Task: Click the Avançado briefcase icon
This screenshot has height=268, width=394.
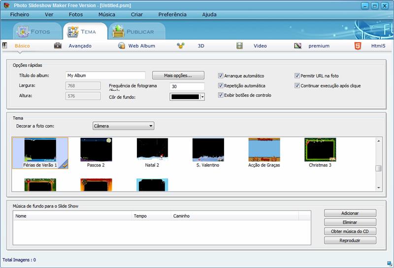Action: tap(58, 45)
